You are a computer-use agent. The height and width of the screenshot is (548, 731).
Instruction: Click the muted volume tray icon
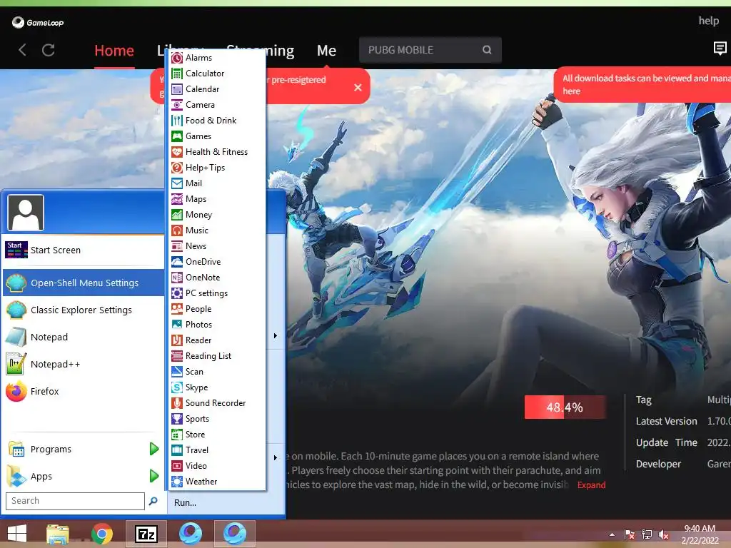pos(663,535)
